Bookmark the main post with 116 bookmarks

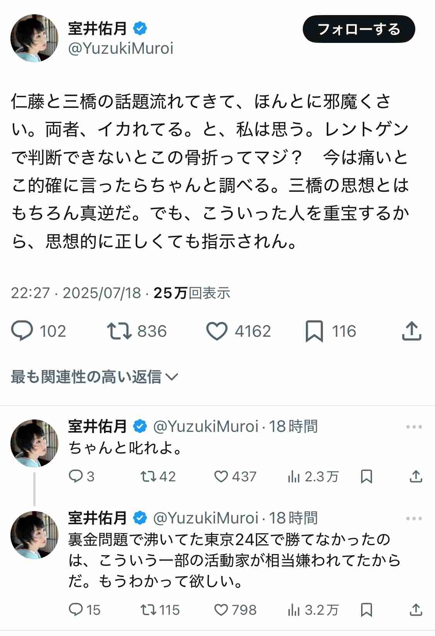(x=314, y=331)
